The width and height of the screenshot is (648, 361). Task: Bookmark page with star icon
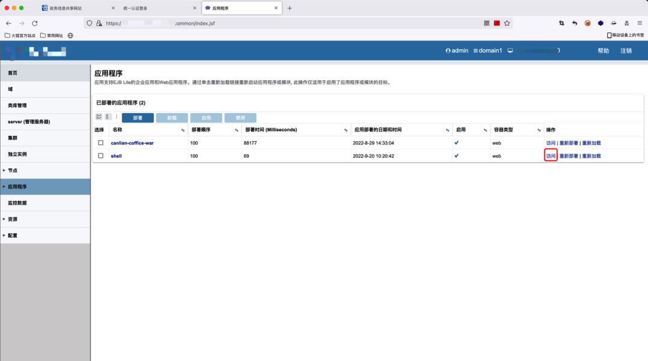click(x=507, y=23)
